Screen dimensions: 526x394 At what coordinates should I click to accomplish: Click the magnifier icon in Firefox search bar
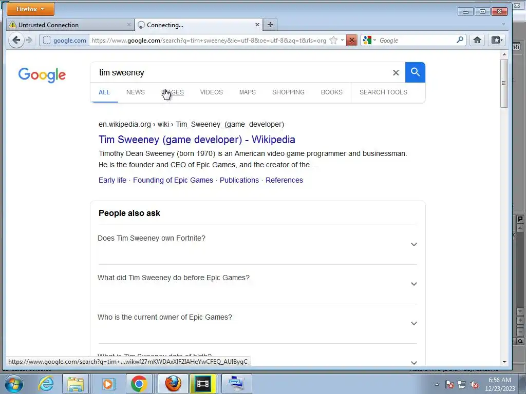coord(460,40)
